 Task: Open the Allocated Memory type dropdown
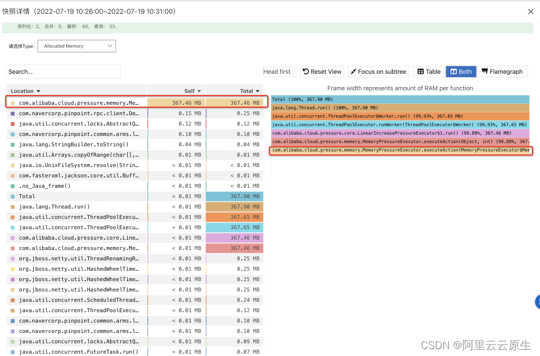click(77, 46)
